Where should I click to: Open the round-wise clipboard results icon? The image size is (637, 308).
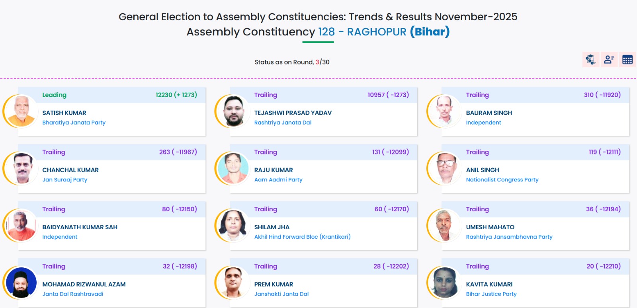point(590,60)
